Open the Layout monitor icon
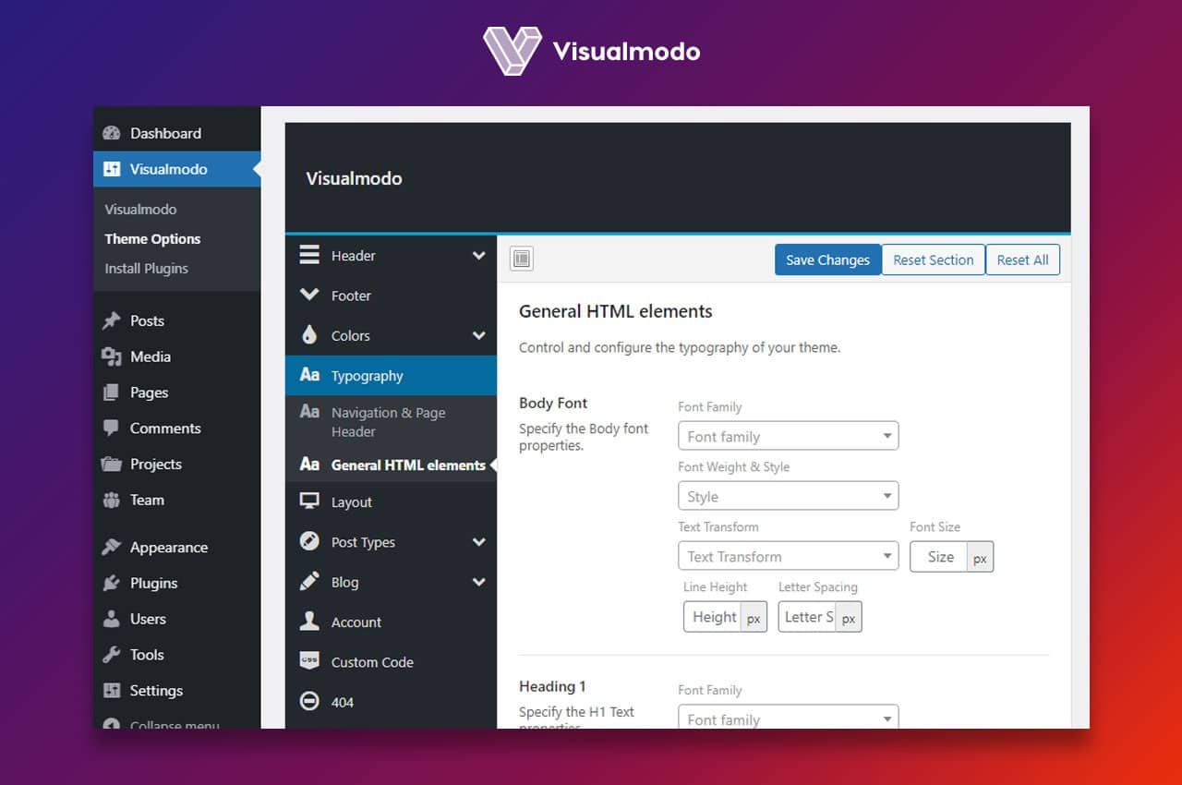This screenshot has height=785, width=1182. pyautogui.click(x=309, y=501)
